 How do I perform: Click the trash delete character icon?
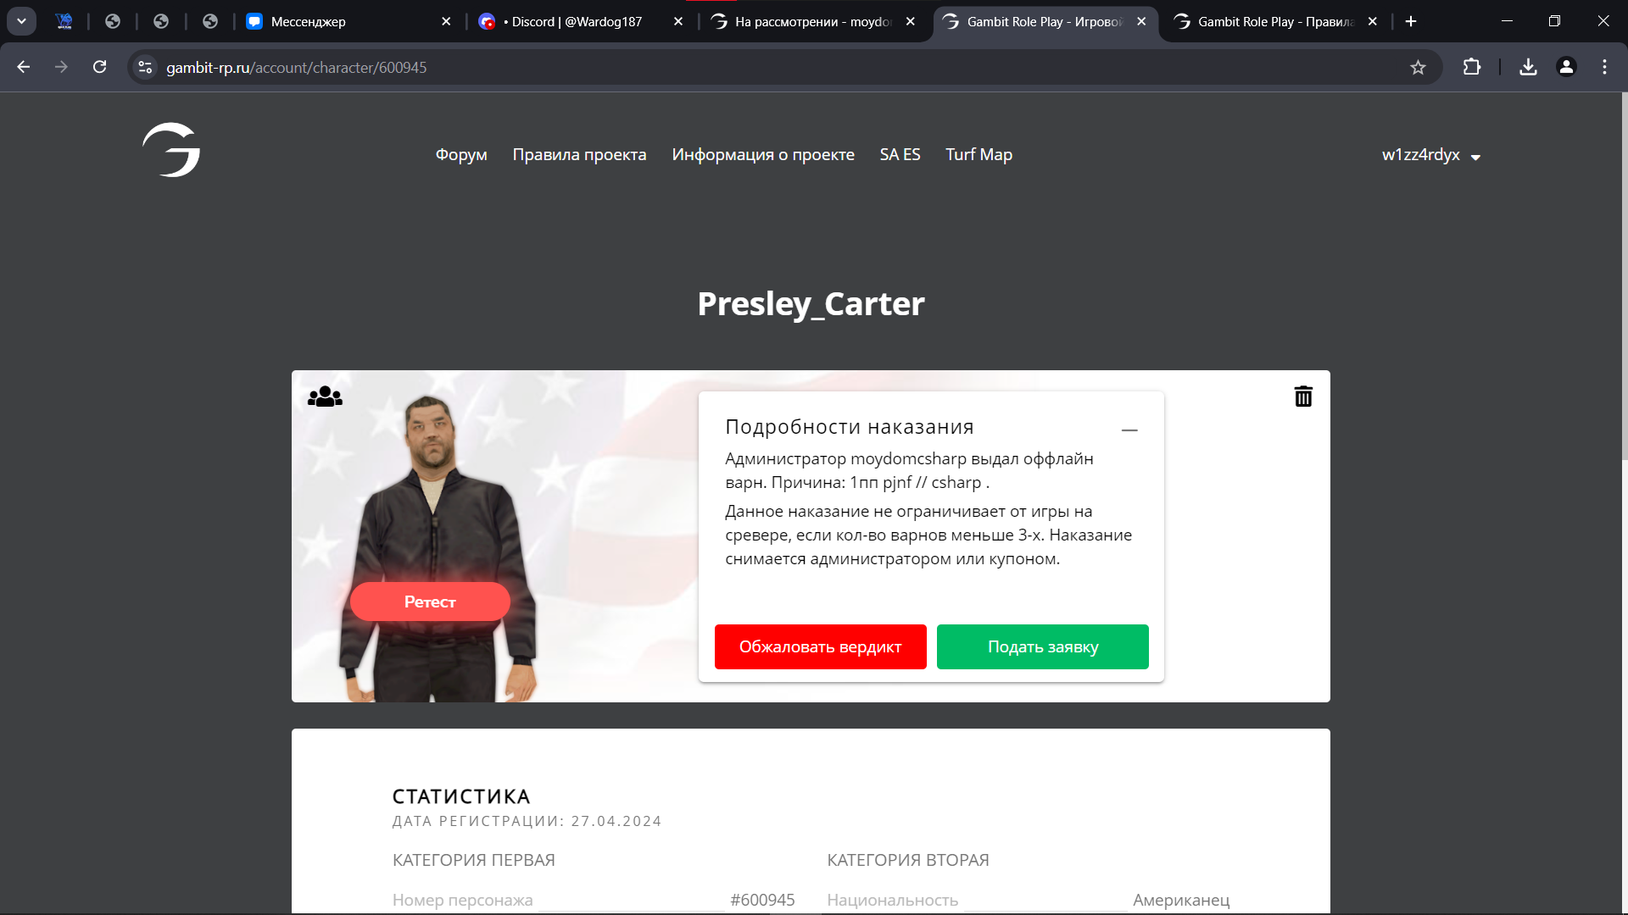tap(1303, 396)
